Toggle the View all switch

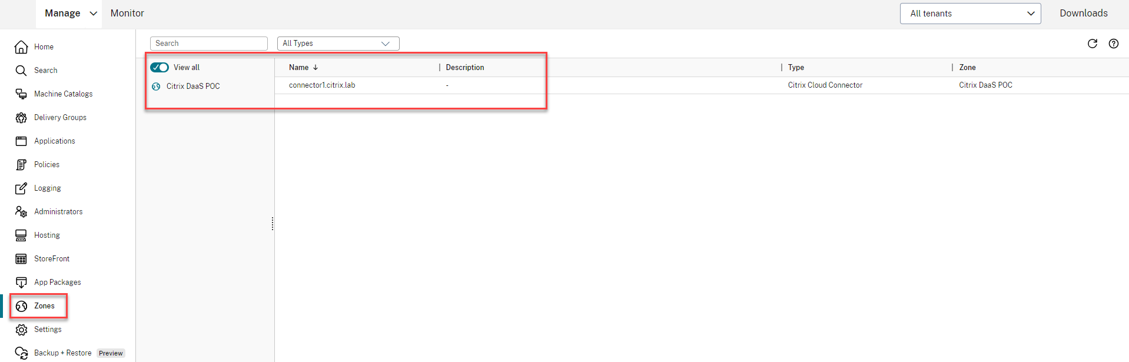160,68
